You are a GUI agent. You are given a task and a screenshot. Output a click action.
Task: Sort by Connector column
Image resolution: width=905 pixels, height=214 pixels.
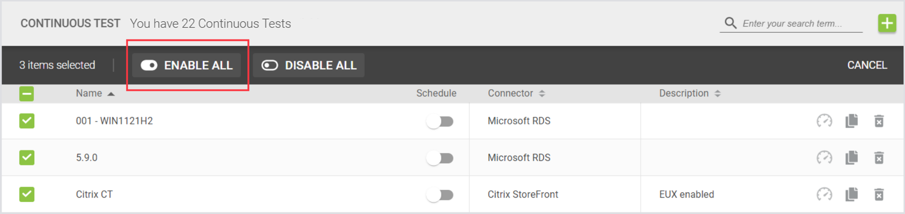click(542, 94)
